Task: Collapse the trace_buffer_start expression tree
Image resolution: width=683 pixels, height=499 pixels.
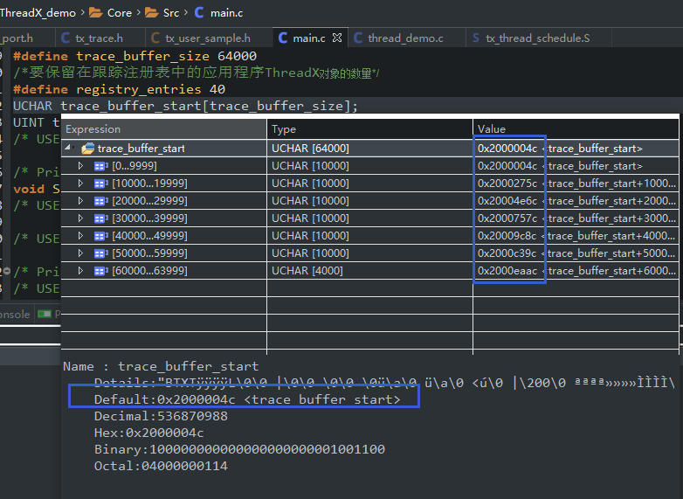Action: (68, 148)
